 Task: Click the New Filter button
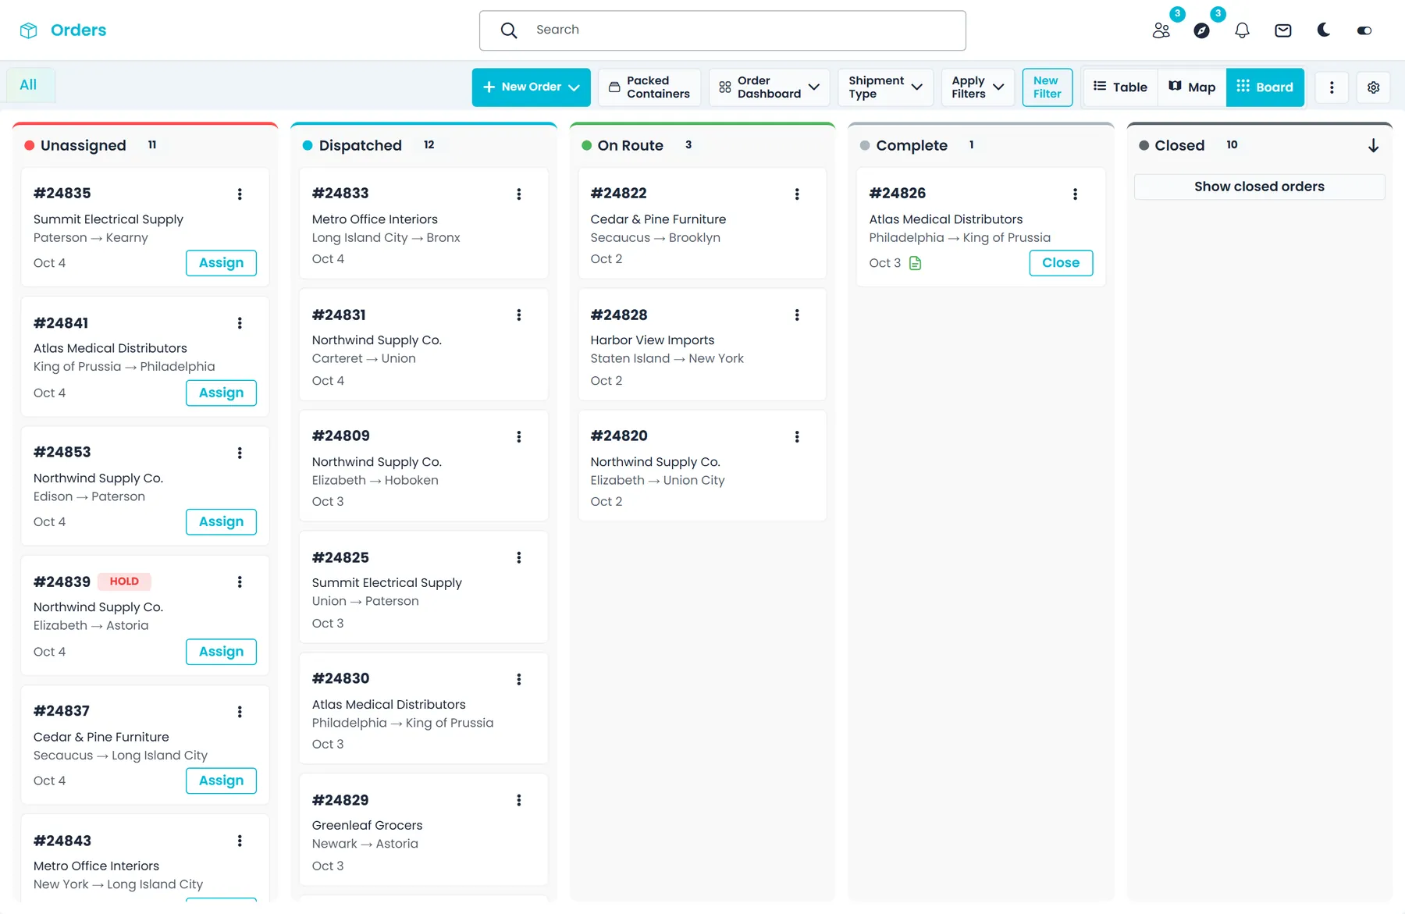pyautogui.click(x=1048, y=87)
